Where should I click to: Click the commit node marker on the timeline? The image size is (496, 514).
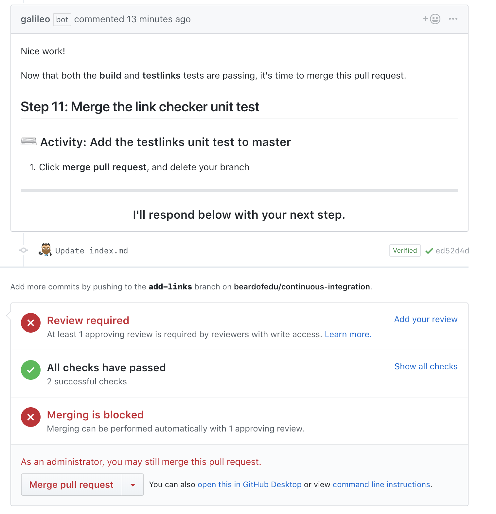[x=23, y=250]
